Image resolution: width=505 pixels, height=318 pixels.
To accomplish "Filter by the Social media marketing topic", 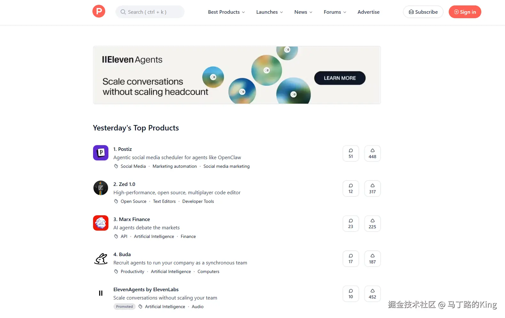I will click(226, 166).
